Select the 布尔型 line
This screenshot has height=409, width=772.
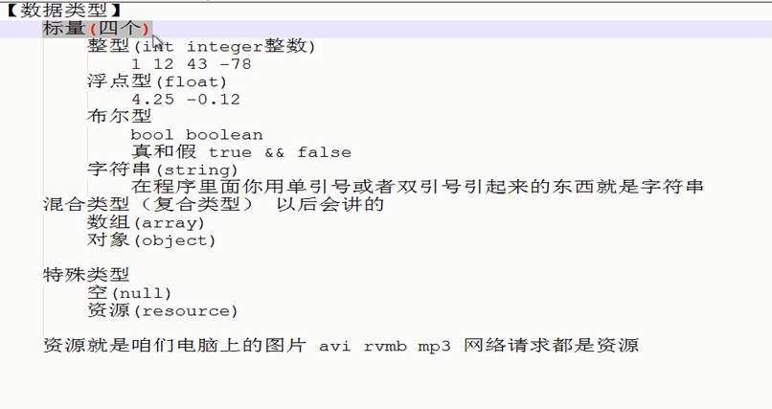(x=119, y=116)
